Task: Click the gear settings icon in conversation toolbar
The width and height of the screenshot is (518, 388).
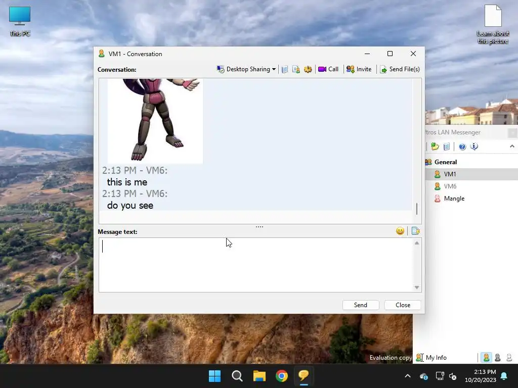Action: point(308,69)
